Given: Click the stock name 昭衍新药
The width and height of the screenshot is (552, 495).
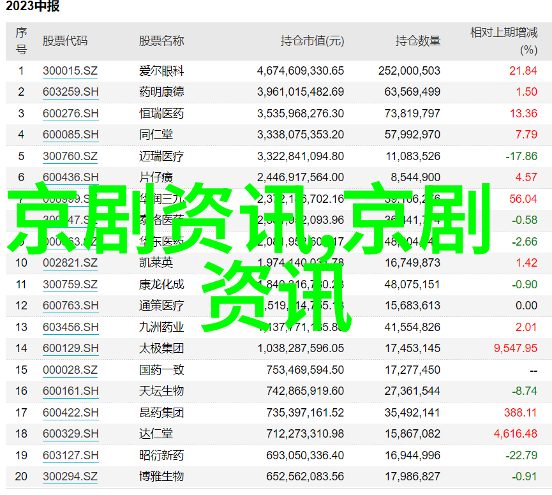Looking at the screenshot, I should tap(161, 455).
